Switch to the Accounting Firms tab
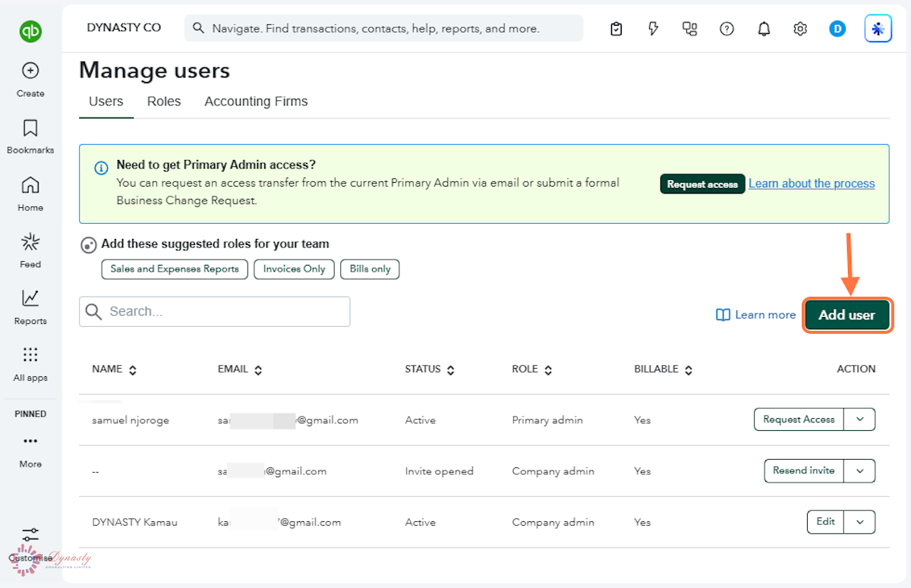Viewport: 911px width, 588px height. pyautogui.click(x=256, y=102)
